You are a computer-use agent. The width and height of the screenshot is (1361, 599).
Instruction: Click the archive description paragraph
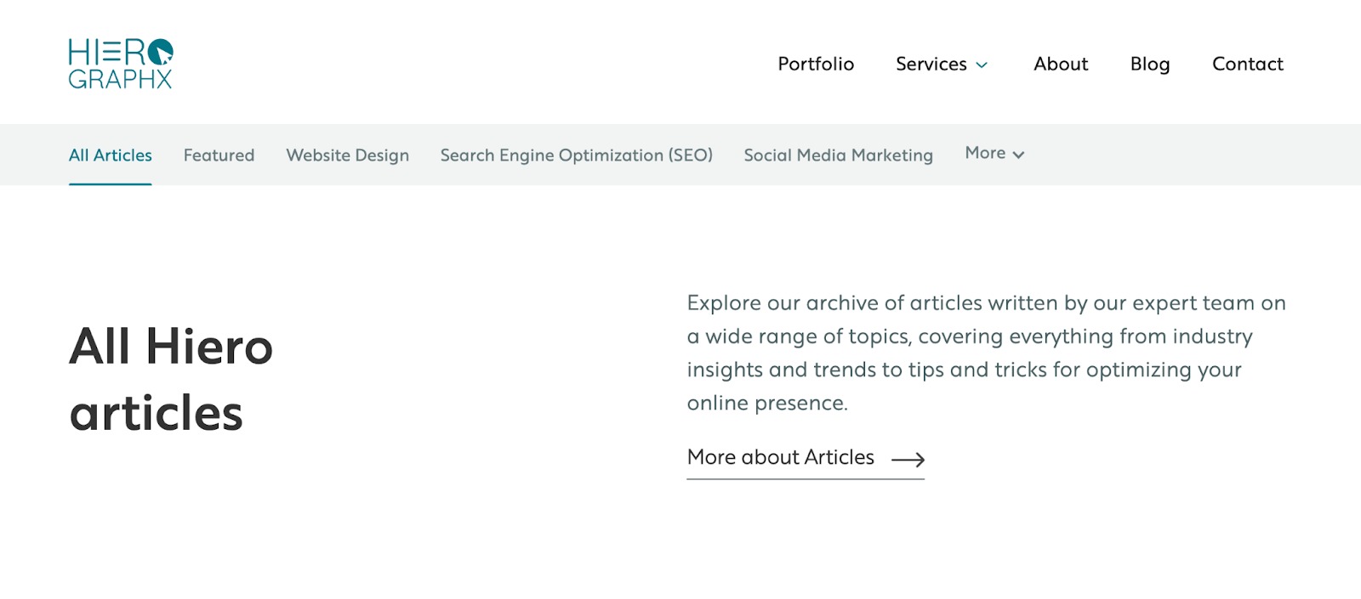click(985, 353)
